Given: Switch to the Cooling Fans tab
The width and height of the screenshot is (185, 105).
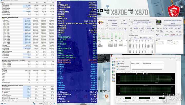Looking at the screenshot, I should [125, 72].
